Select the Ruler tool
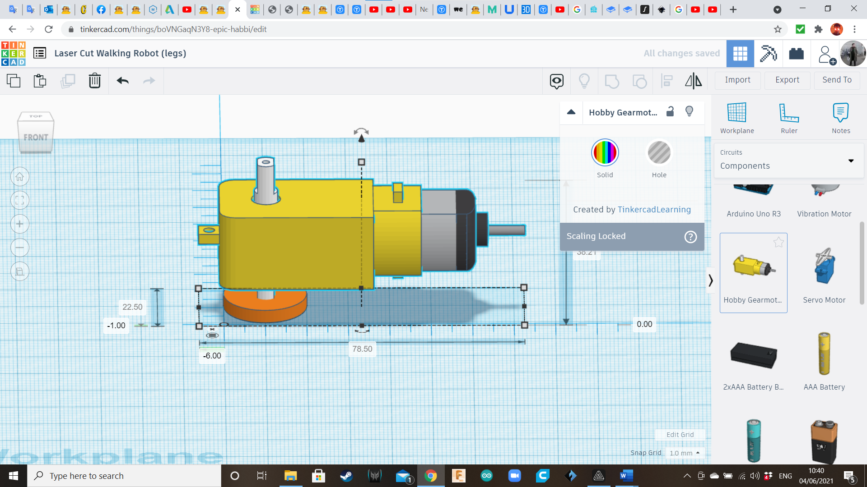This screenshot has width=867, height=487. 789,117
